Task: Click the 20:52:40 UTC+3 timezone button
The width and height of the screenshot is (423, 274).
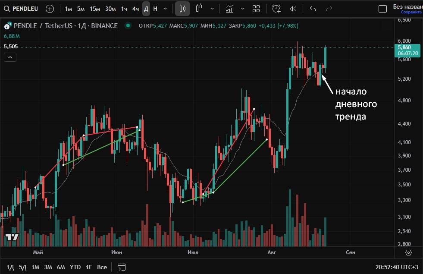Action: (397, 267)
